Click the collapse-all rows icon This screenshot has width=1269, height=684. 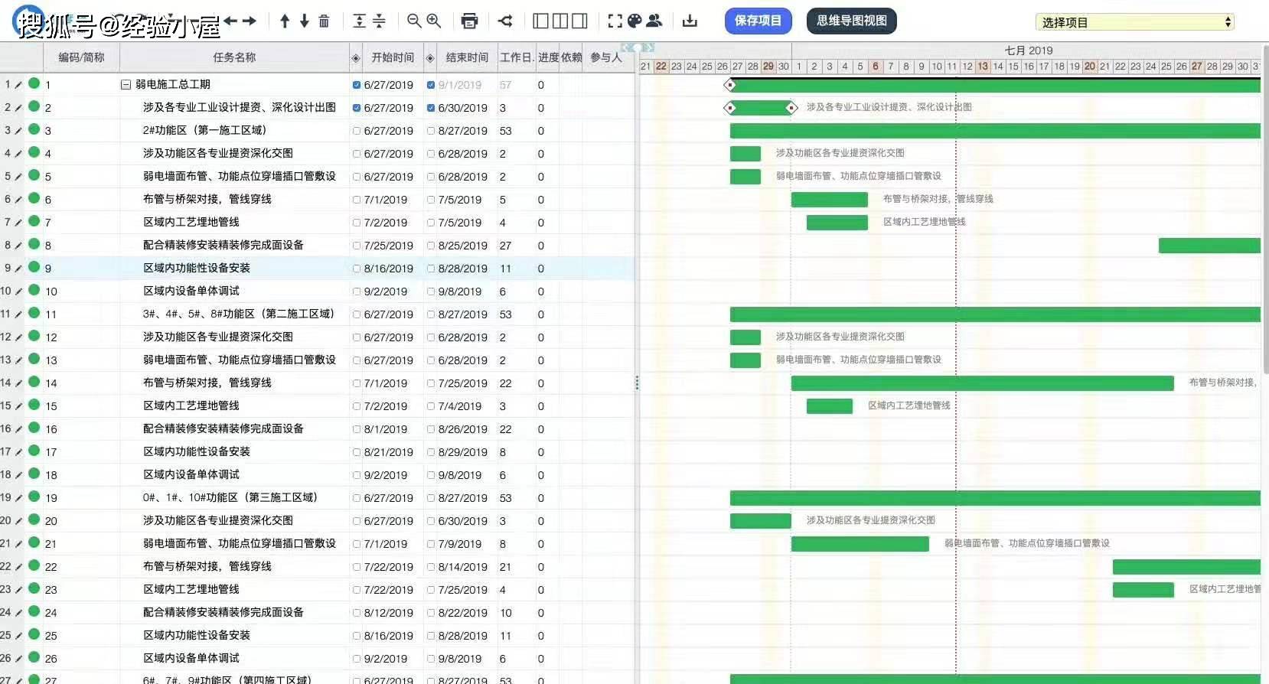[379, 21]
